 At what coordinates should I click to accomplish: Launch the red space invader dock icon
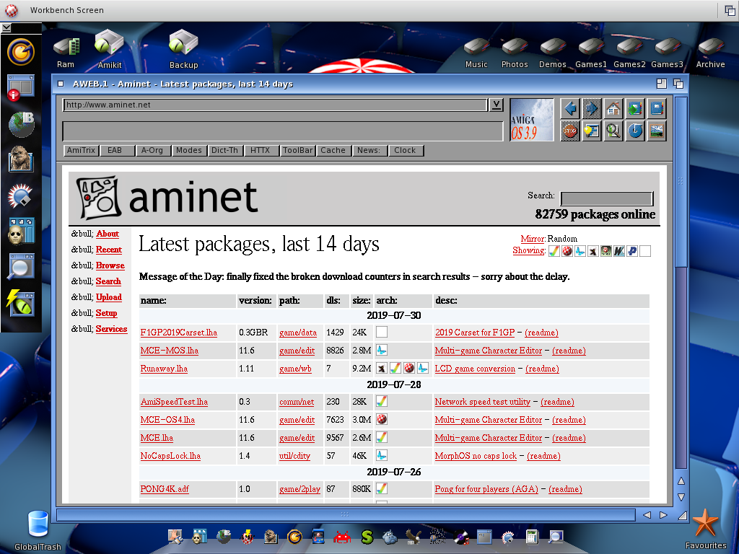(343, 537)
